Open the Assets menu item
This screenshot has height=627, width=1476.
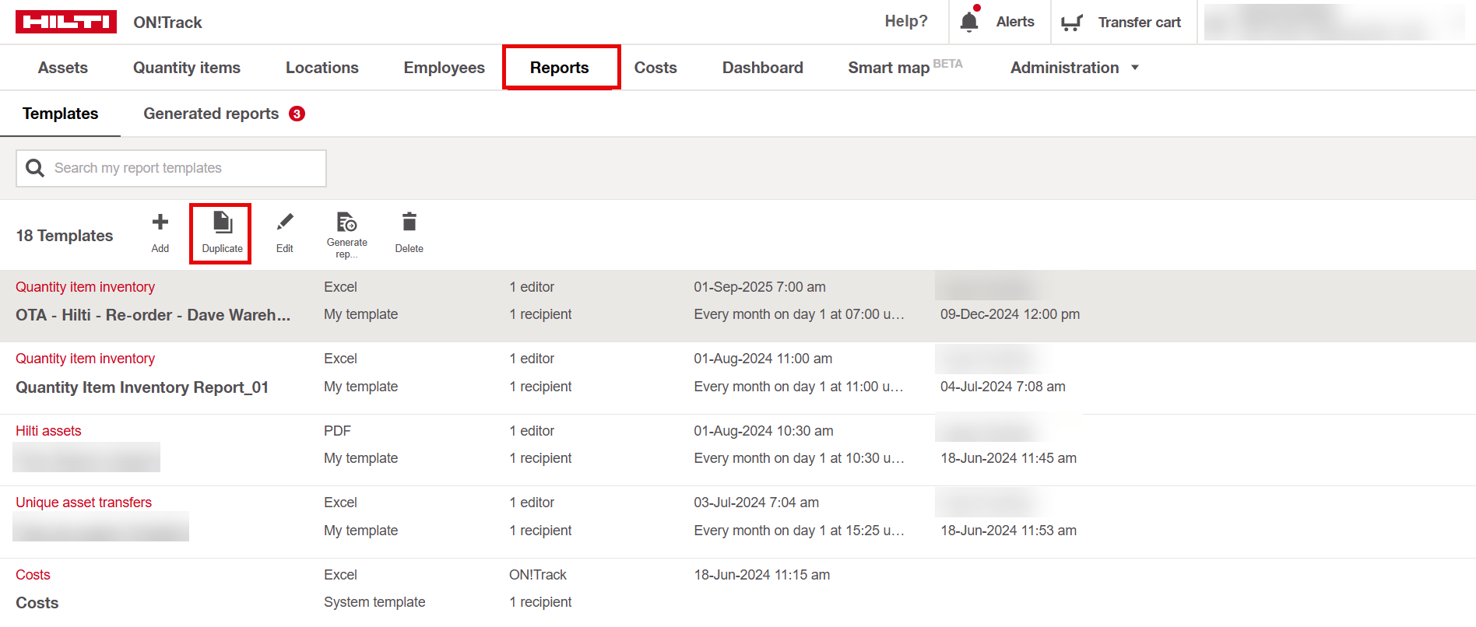click(63, 68)
